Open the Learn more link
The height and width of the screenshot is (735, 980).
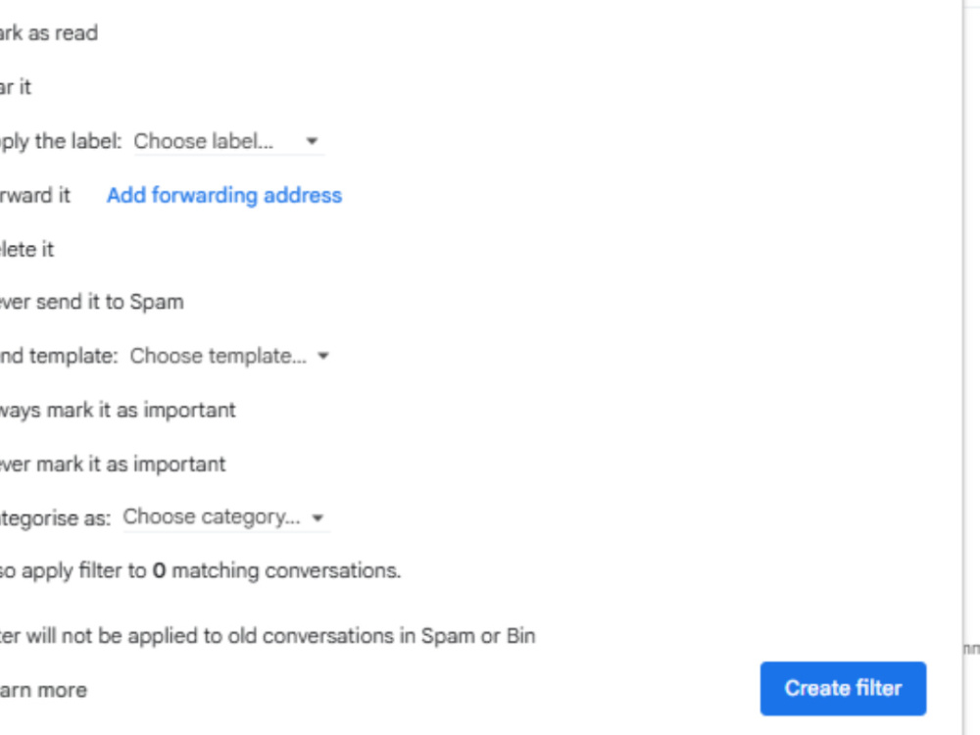point(43,690)
